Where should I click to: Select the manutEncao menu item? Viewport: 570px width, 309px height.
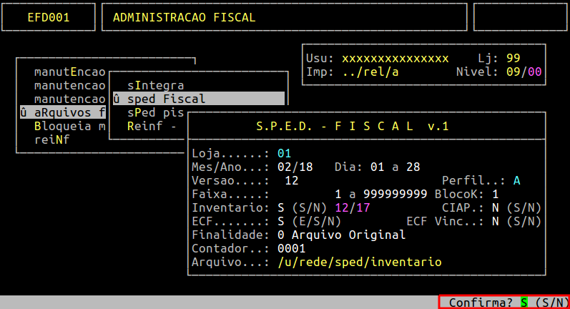coord(69,72)
